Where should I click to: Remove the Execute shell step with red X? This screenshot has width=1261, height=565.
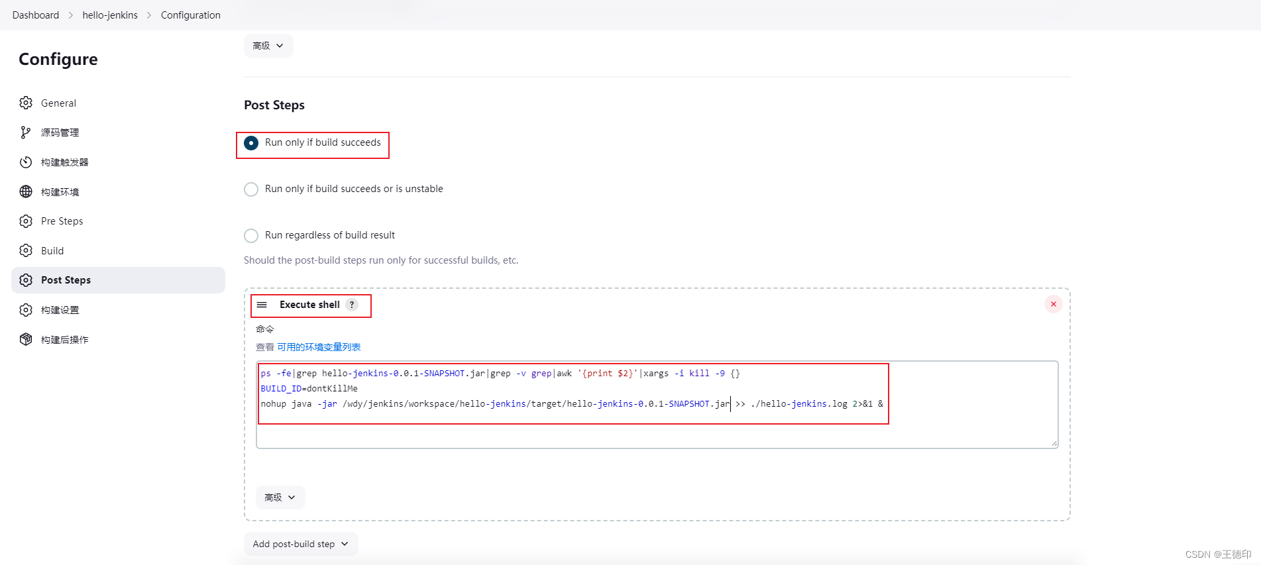[x=1054, y=304]
